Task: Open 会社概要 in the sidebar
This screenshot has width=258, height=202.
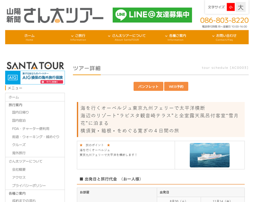Action: pos(19,169)
